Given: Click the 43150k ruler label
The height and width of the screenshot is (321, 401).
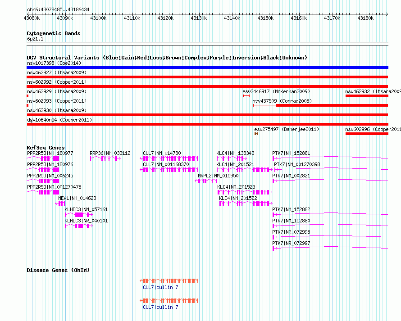Looking at the screenshot, I should 265,18.
